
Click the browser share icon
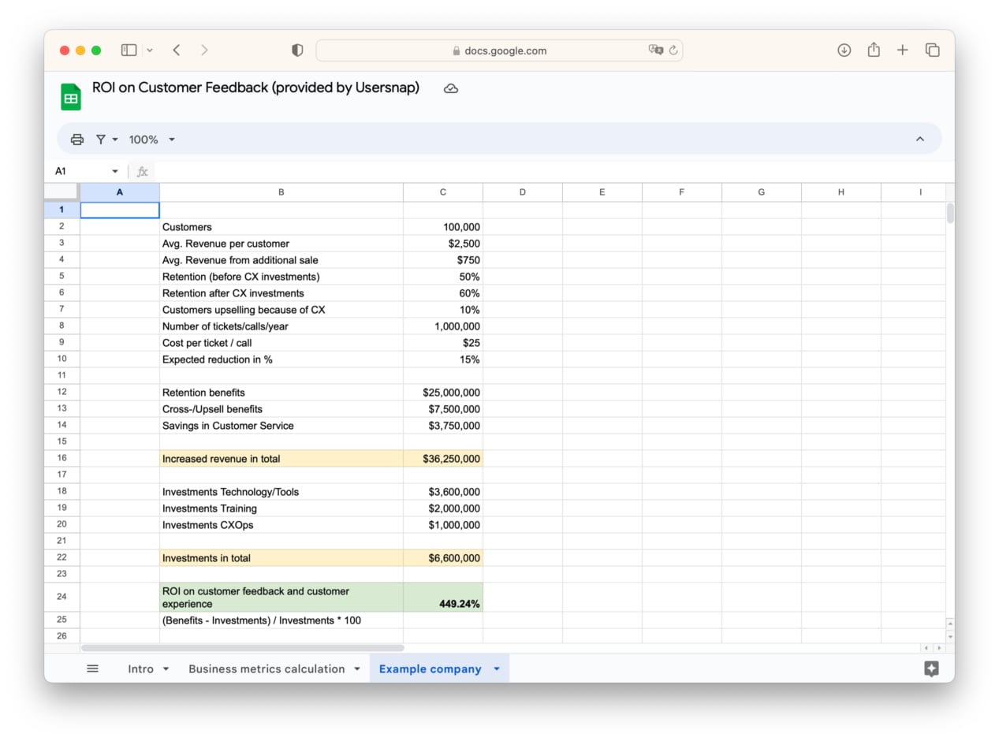point(874,50)
